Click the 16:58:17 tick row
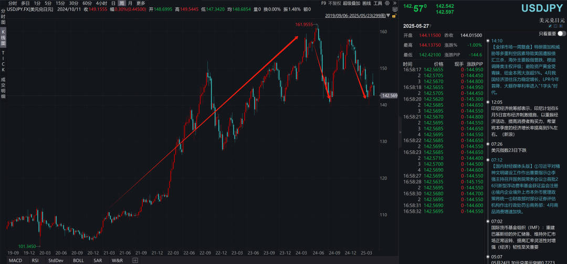 pyautogui.click(x=443, y=69)
